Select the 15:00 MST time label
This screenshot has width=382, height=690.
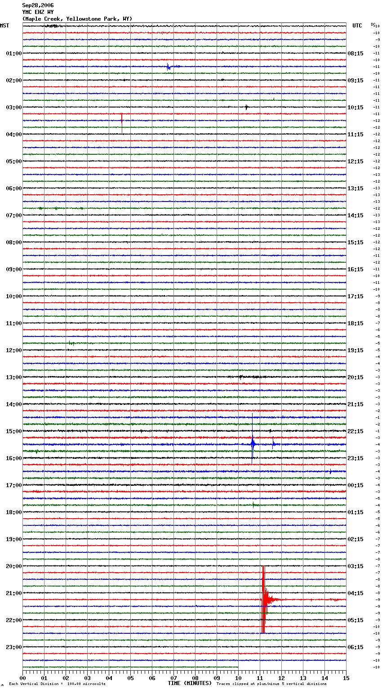tap(14, 431)
